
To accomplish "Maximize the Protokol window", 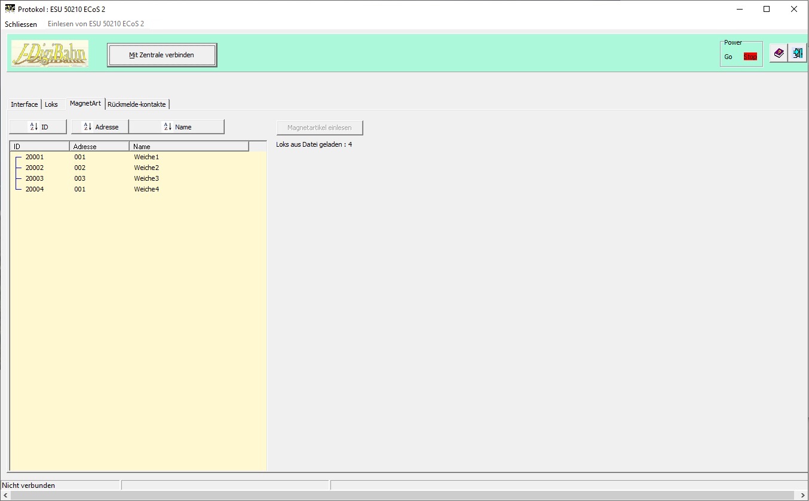I will point(767,9).
